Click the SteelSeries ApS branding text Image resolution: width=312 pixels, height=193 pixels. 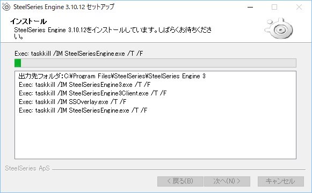[27, 168]
